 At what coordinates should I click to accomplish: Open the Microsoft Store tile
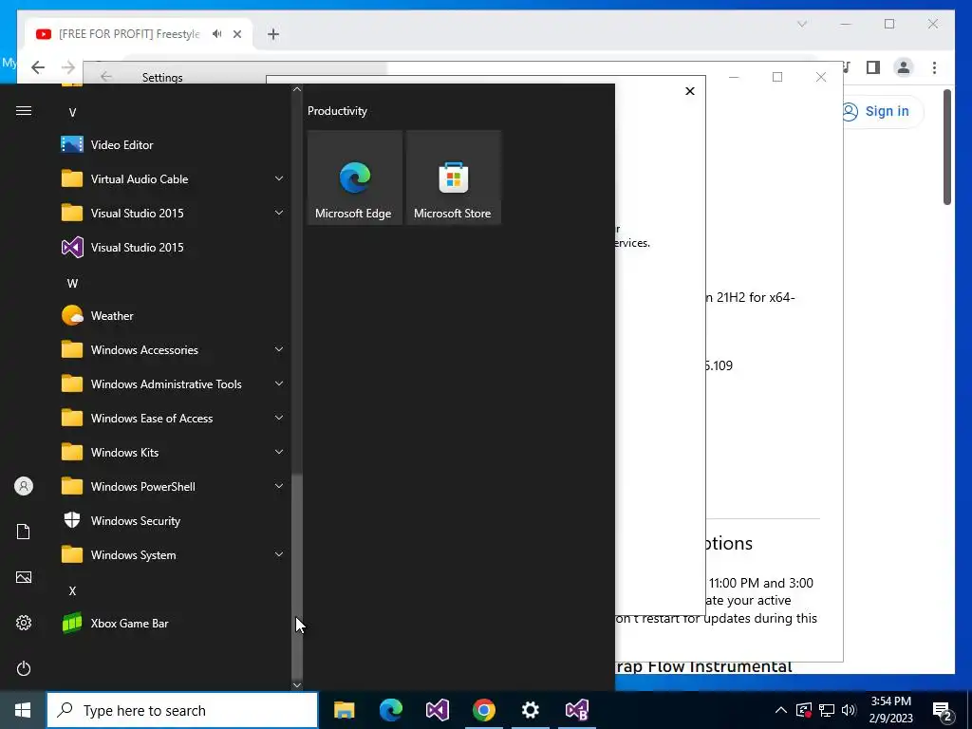[x=453, y=178]
